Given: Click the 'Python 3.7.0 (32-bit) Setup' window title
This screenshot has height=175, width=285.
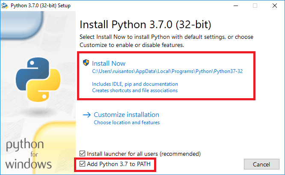Looking at the screenshot, I should point(40,6).
